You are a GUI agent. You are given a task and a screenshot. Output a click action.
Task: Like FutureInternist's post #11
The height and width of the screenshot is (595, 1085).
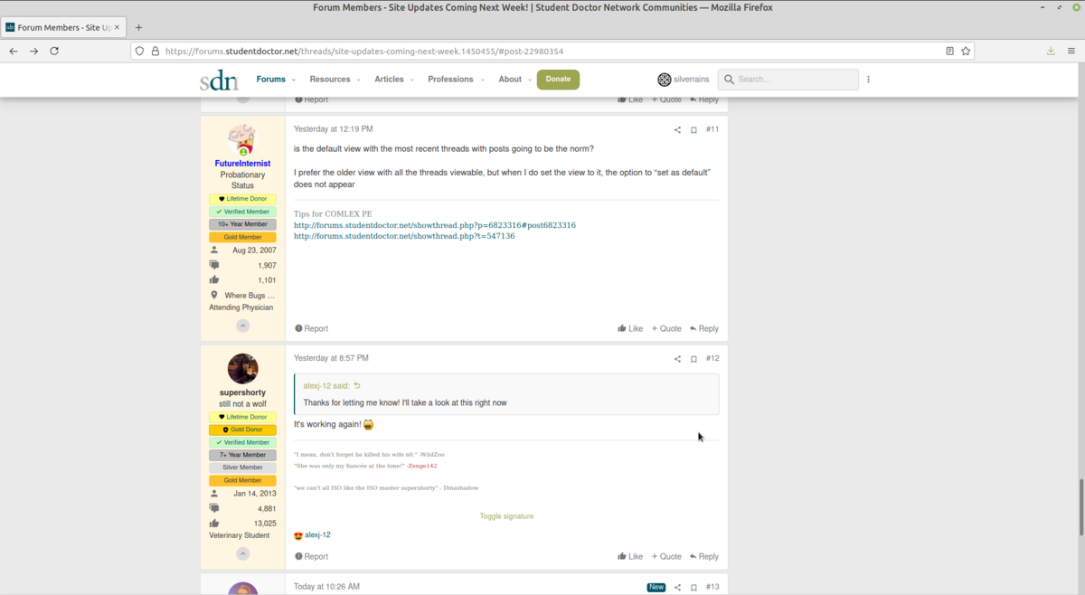click(630, 329)
